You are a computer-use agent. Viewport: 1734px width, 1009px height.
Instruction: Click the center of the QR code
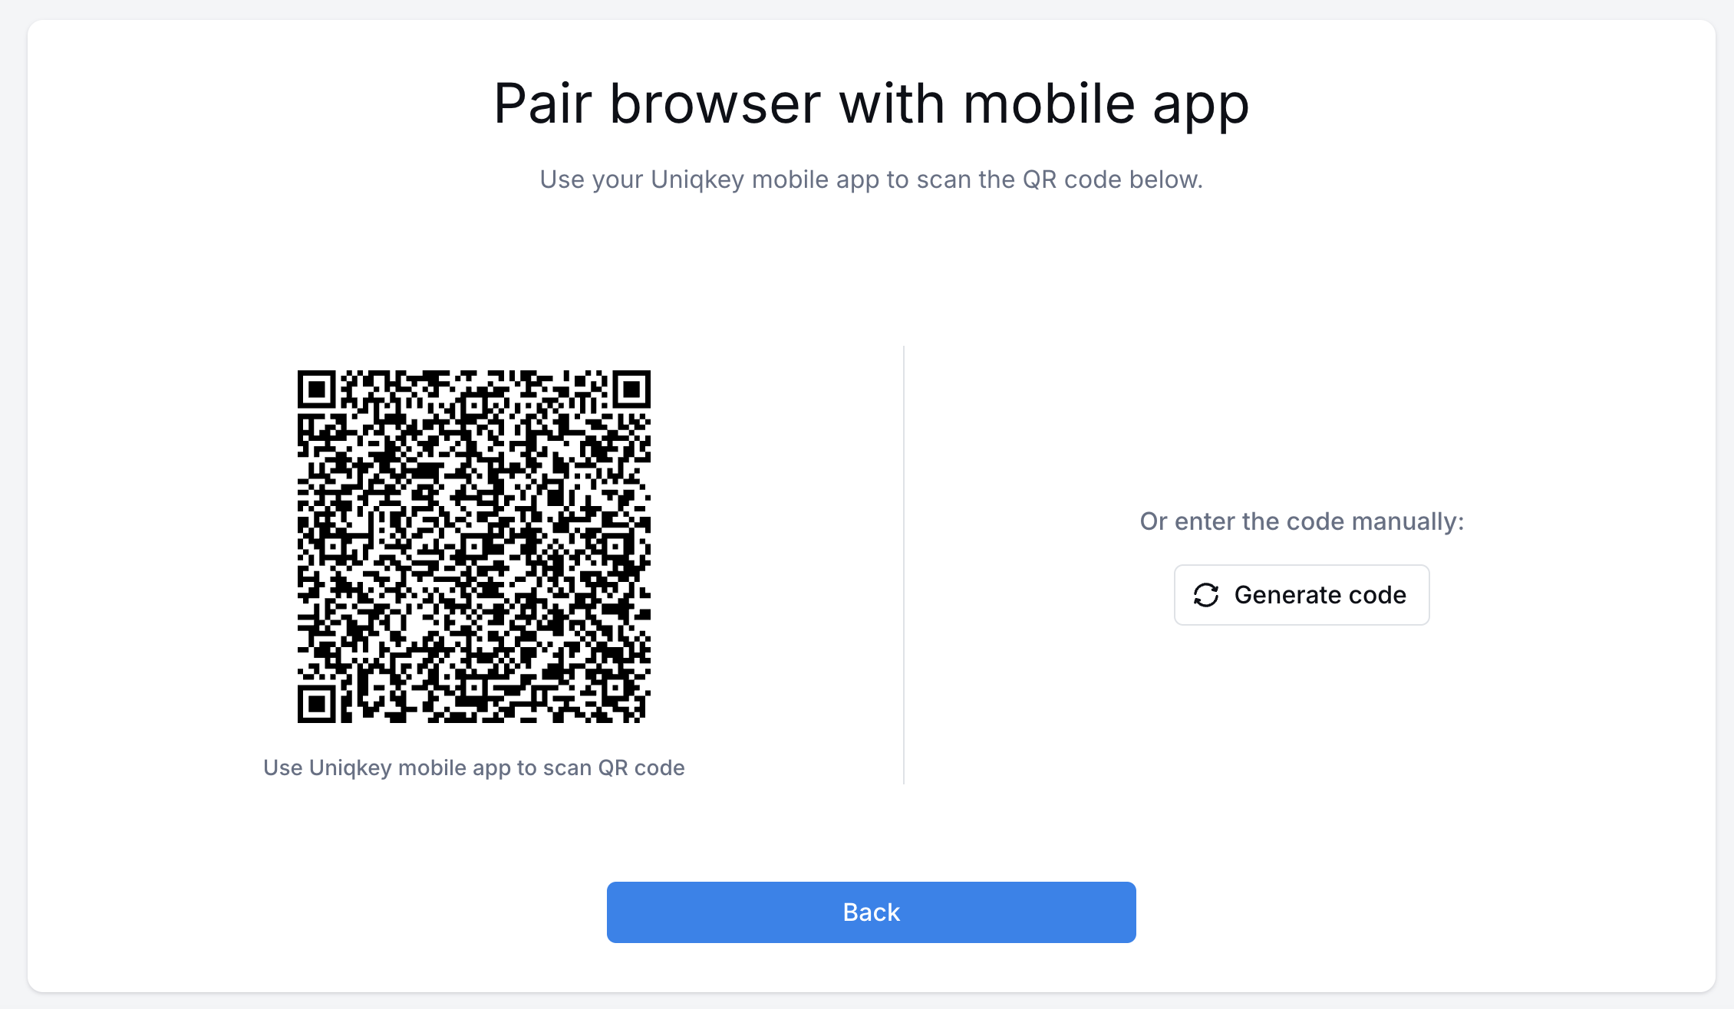point(474,547)
